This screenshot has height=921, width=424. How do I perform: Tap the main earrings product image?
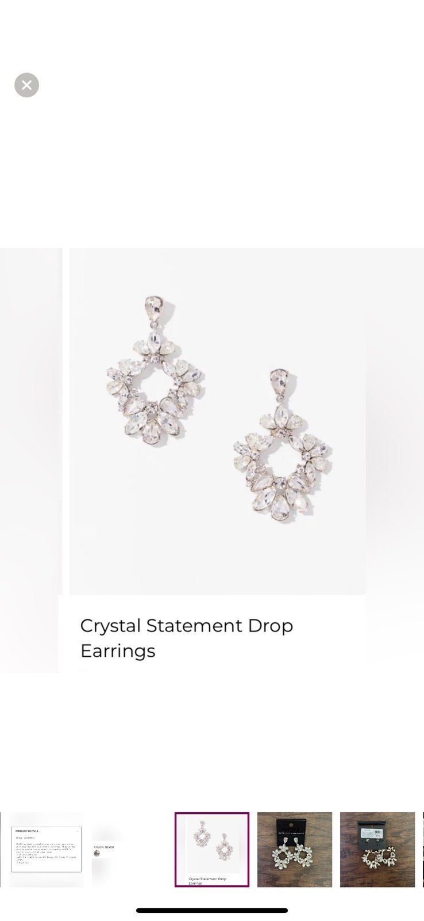click(x=217, y=421)
